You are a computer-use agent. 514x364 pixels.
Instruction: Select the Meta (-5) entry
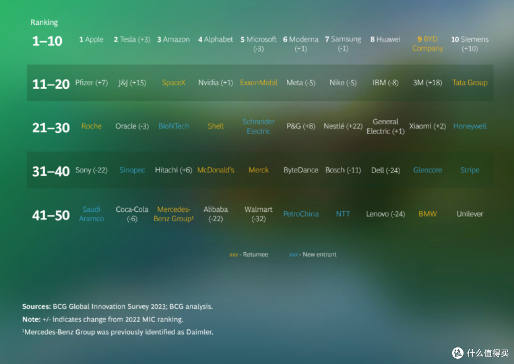301,83
